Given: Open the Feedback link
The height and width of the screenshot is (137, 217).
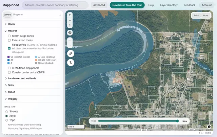Looking at the screenshot, I should pyautogui.click(x=190, y=5).
